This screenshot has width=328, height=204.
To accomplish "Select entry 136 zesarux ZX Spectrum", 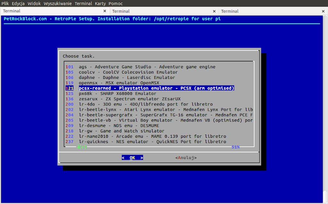I will [123, 99].
